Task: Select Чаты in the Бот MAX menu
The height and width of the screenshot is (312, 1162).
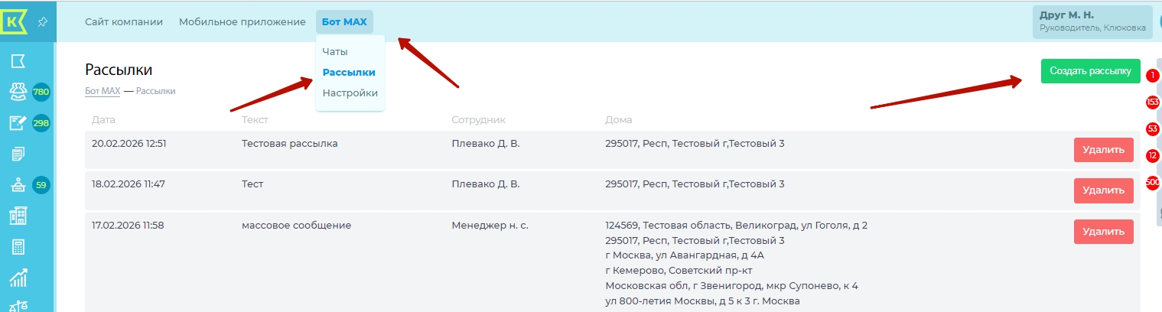Action: point(335,52)
